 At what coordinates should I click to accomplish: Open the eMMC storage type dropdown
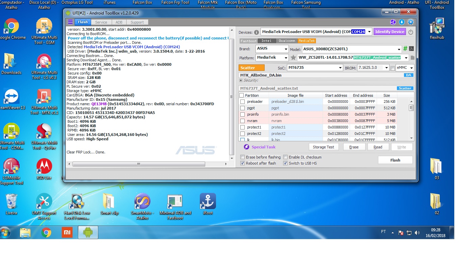tap(411, 68)
